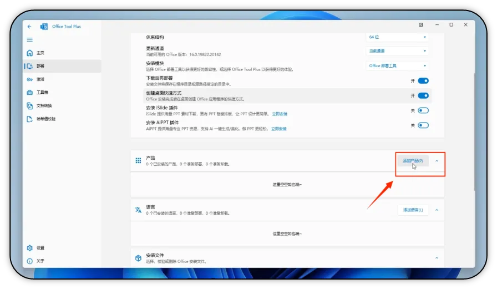Viewport: 497px width, 289px height.
Task: Click the 产品 grid icon
Action: click(x=138, y=161)
